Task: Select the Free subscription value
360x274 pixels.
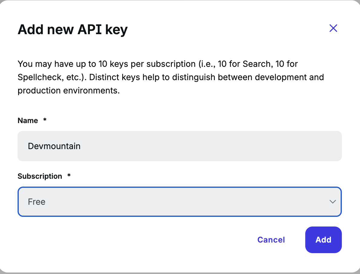Action: (37, 202)
